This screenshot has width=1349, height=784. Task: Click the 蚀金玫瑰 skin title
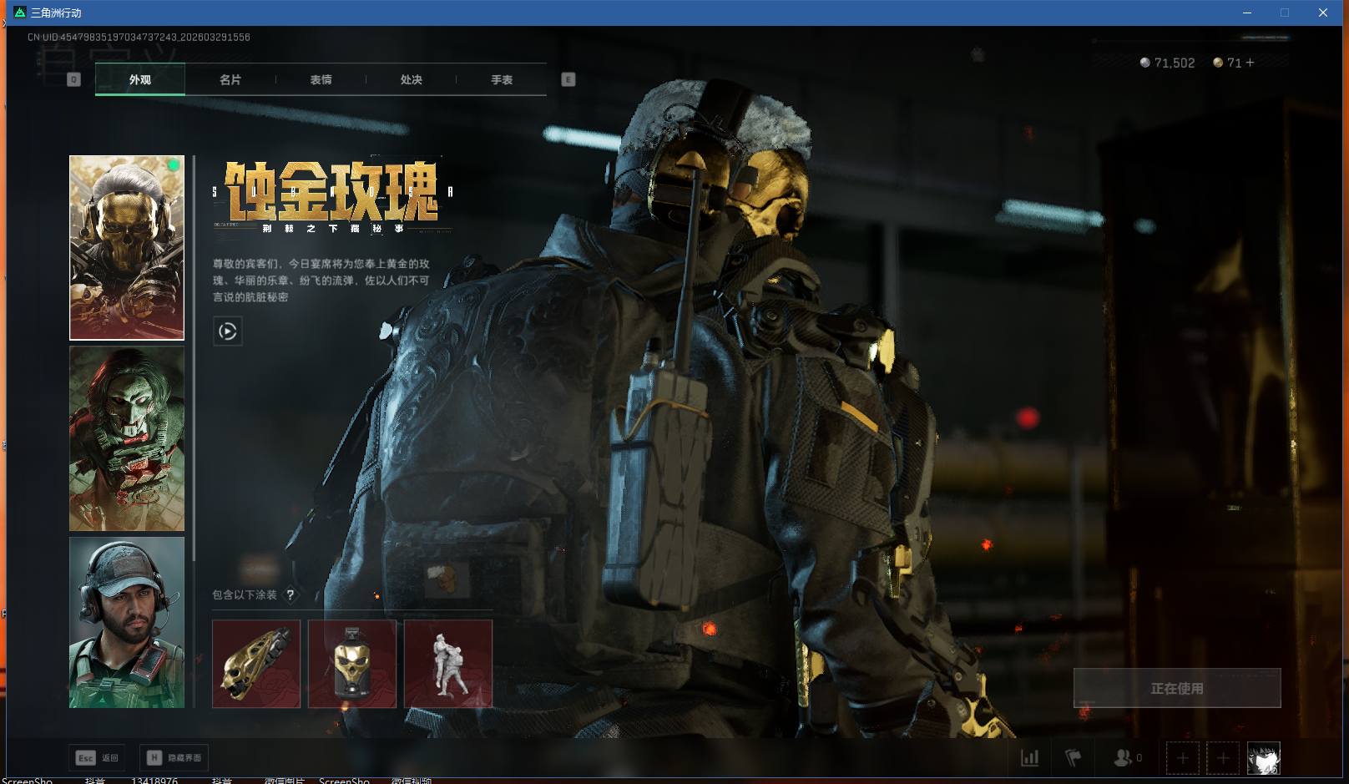(331, 190)
